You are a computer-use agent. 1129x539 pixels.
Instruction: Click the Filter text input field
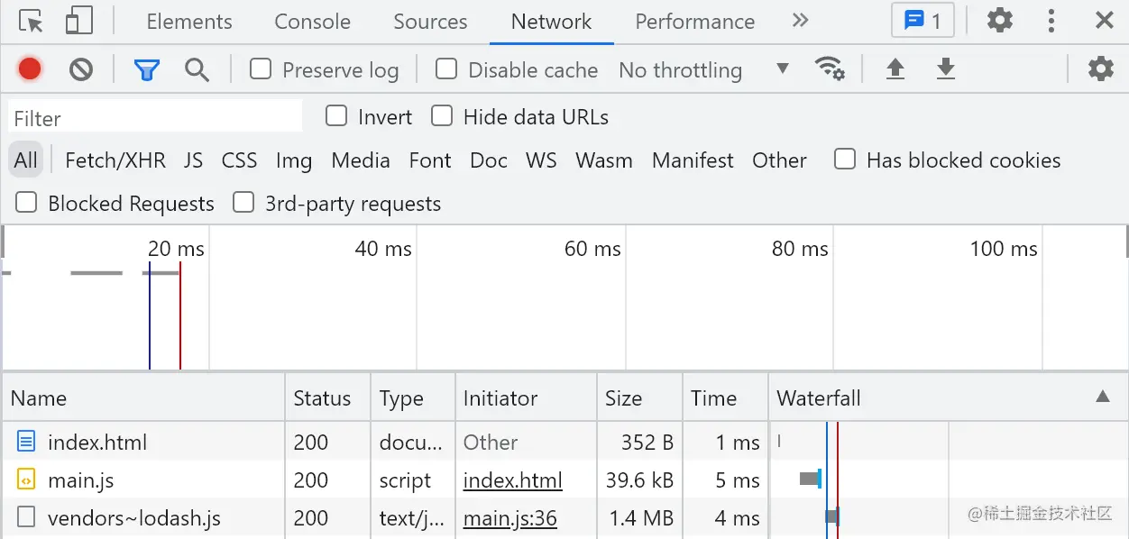point(155,118)
